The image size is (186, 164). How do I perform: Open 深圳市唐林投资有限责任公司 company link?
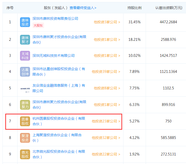pyautogui.click(x=55, y=19)
